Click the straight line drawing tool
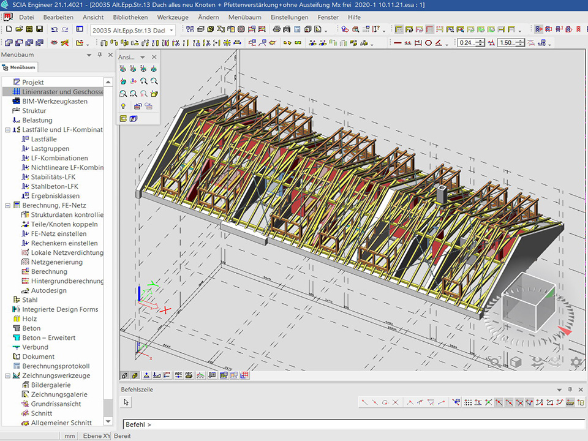The height and width of the screenshot is (441, 588). click(398, 43)
